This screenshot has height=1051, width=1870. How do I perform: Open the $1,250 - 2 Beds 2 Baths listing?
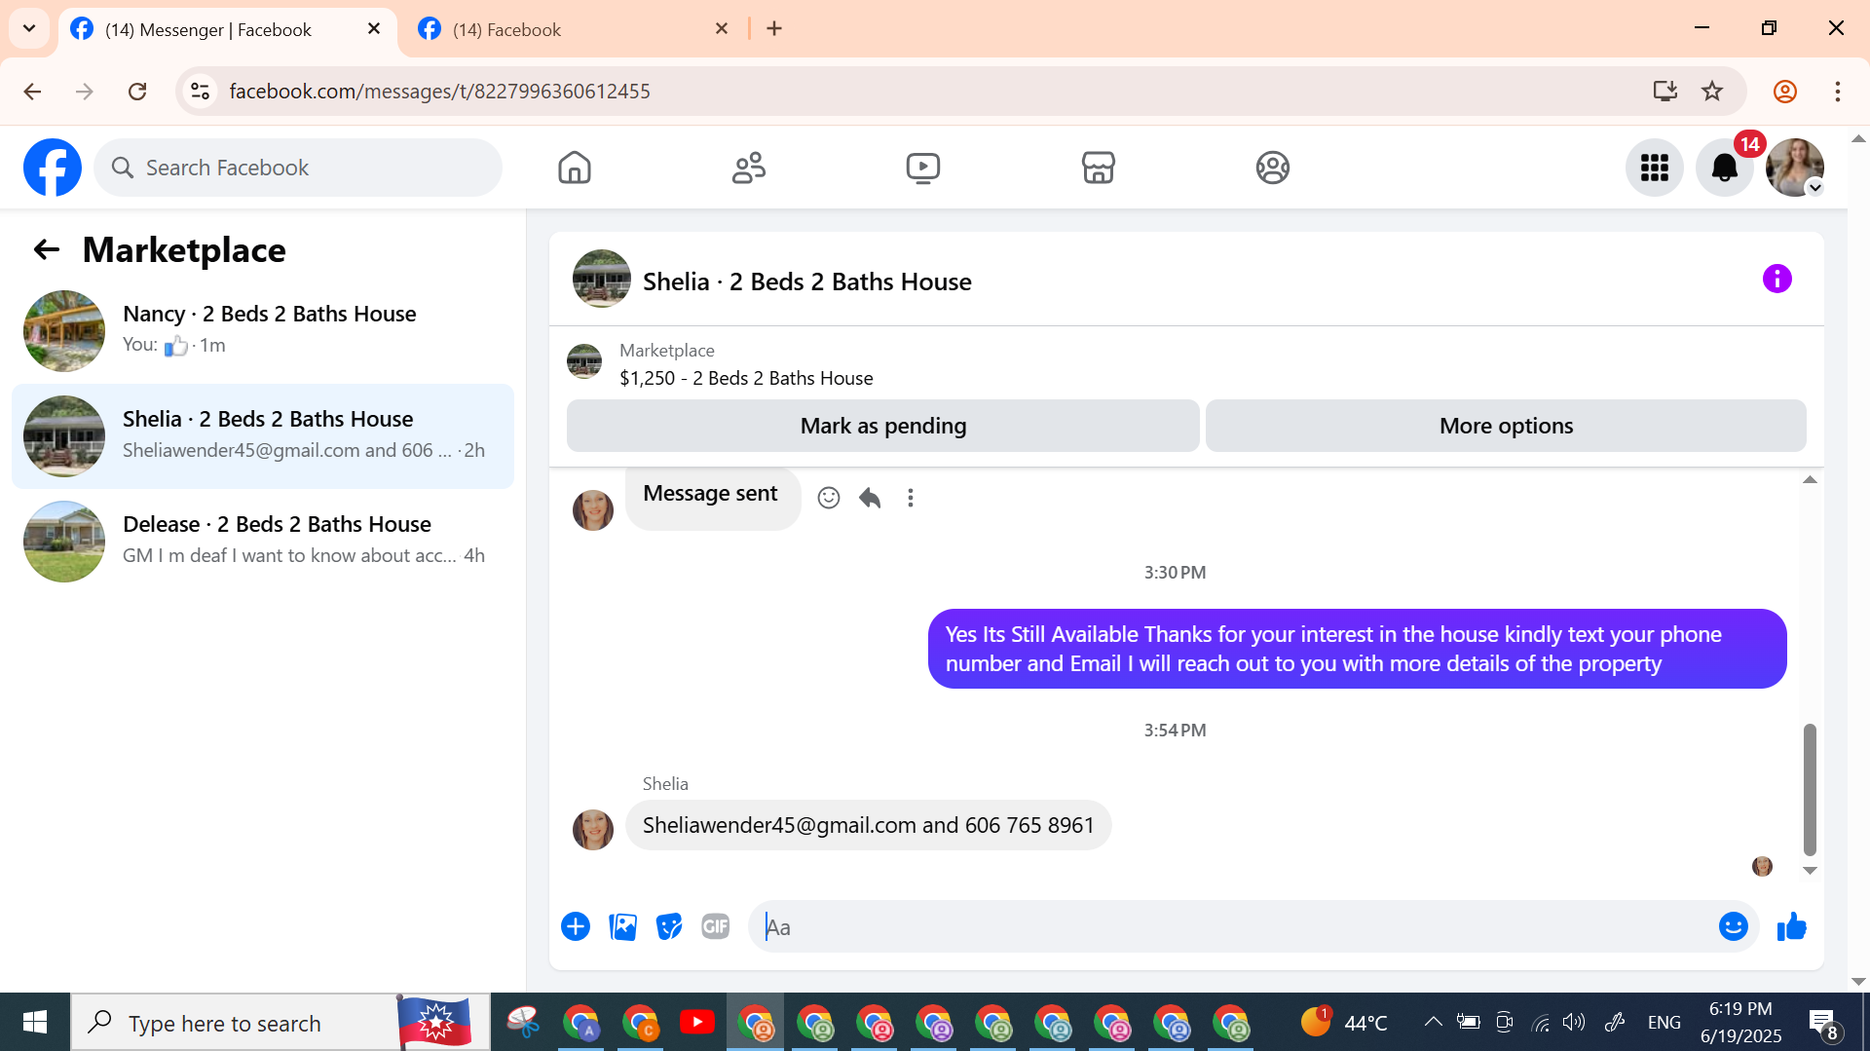(x=746, y=378)
